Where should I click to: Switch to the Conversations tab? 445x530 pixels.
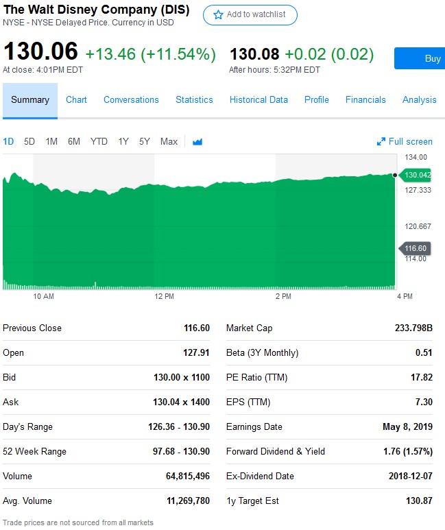coord(131,100)
